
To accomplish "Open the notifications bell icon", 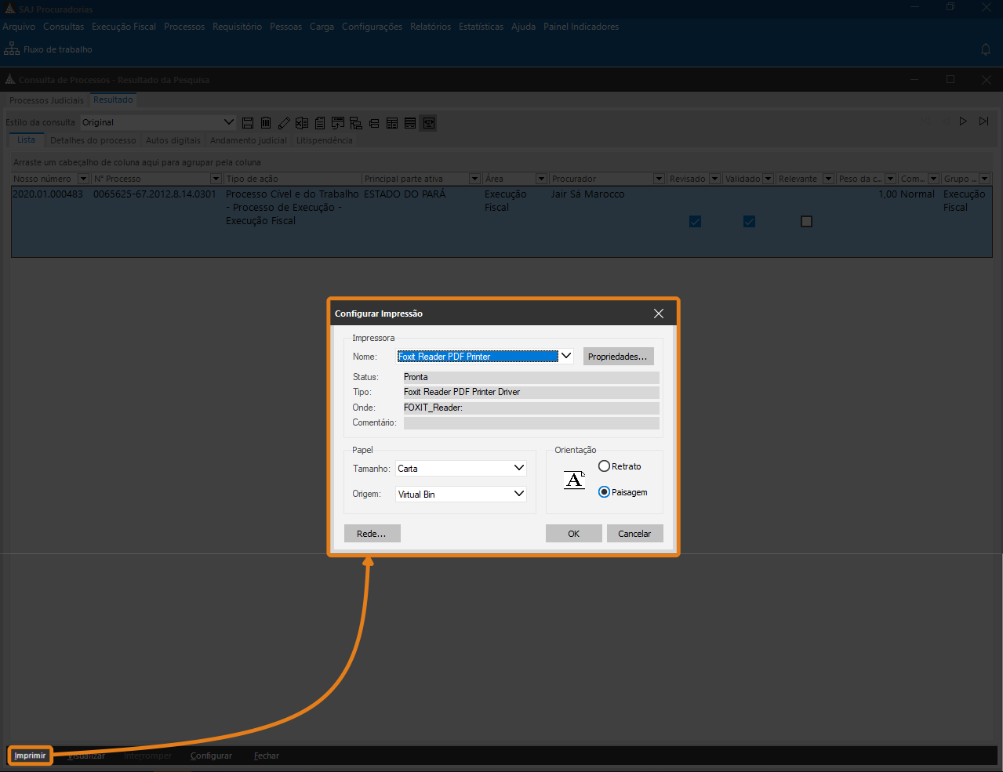I will 986,49.
